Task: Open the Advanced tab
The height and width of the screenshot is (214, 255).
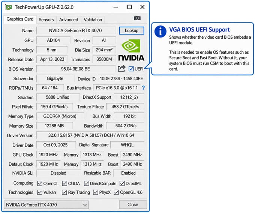Action: [69, 20]
